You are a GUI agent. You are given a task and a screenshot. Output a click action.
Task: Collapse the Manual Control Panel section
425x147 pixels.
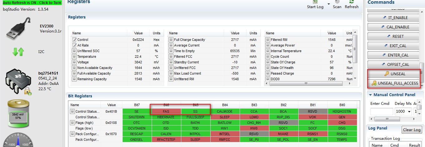[370, 95]
